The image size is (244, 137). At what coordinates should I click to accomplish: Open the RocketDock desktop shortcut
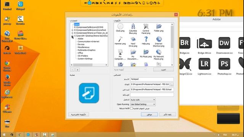pos(20,50)
